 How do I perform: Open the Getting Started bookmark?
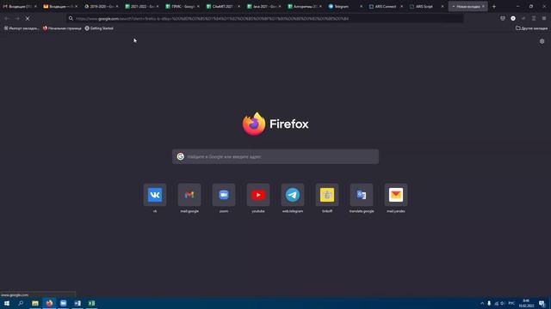99,28
